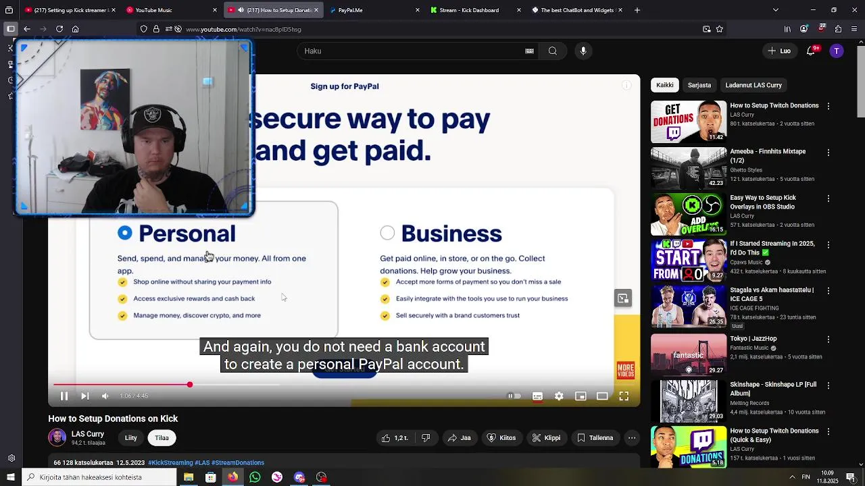Image resolution: width=865 pixels, height=486 pixels.
Task: Open a new browser tab with plus
Action: coord(637,10)
